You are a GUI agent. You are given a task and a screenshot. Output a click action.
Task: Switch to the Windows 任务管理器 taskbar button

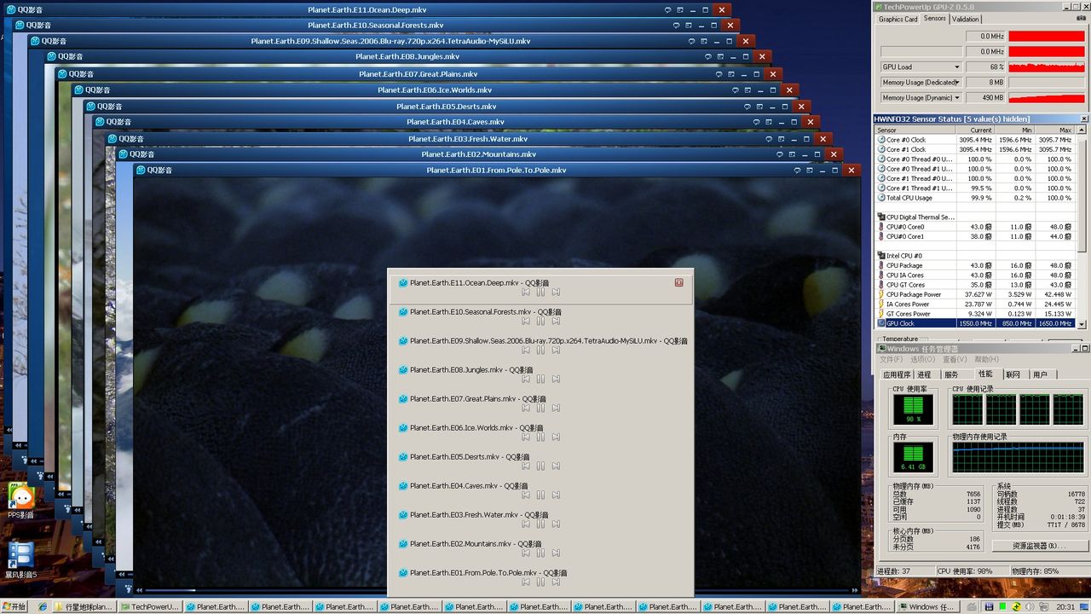coord(926,607)
